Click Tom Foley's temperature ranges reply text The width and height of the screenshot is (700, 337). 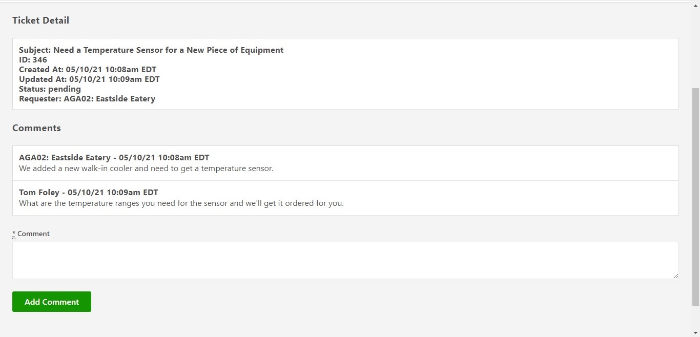(181, 203)
